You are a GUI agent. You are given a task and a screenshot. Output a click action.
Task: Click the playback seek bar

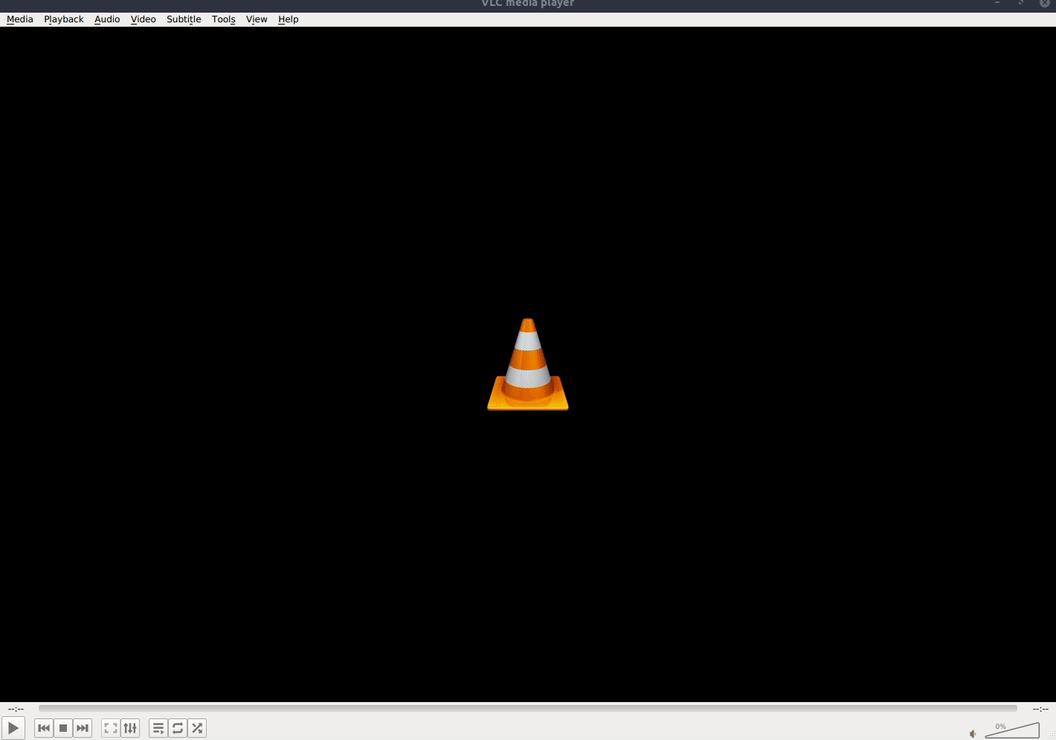pos(528,708)
